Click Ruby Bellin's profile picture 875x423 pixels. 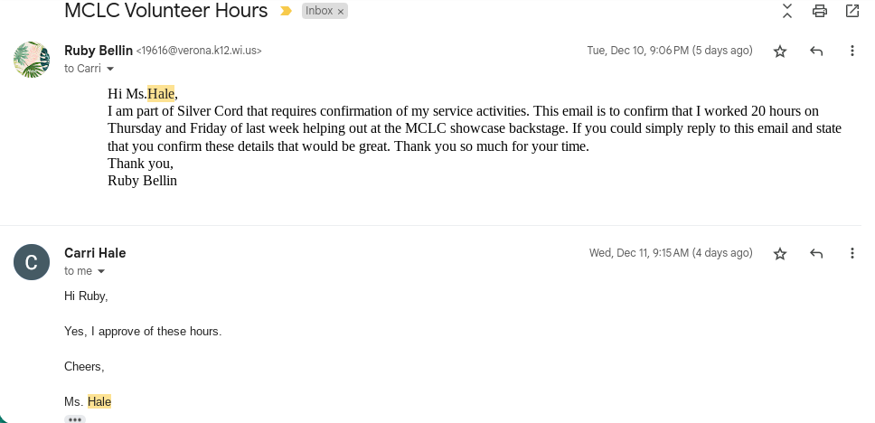point(32,60)
